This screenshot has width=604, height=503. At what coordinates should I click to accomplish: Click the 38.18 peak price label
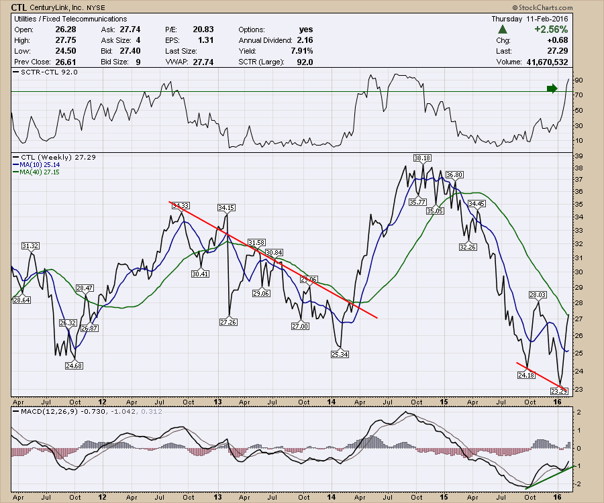coord(421,158)
